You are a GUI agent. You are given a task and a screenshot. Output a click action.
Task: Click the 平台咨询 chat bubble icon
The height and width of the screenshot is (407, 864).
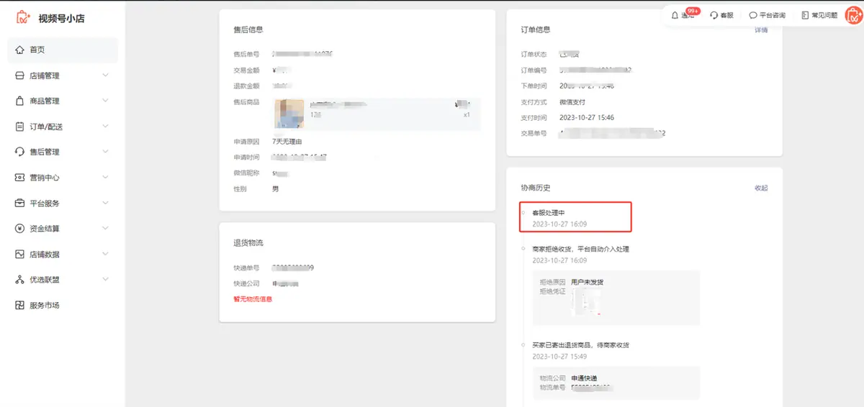[753, 15]
